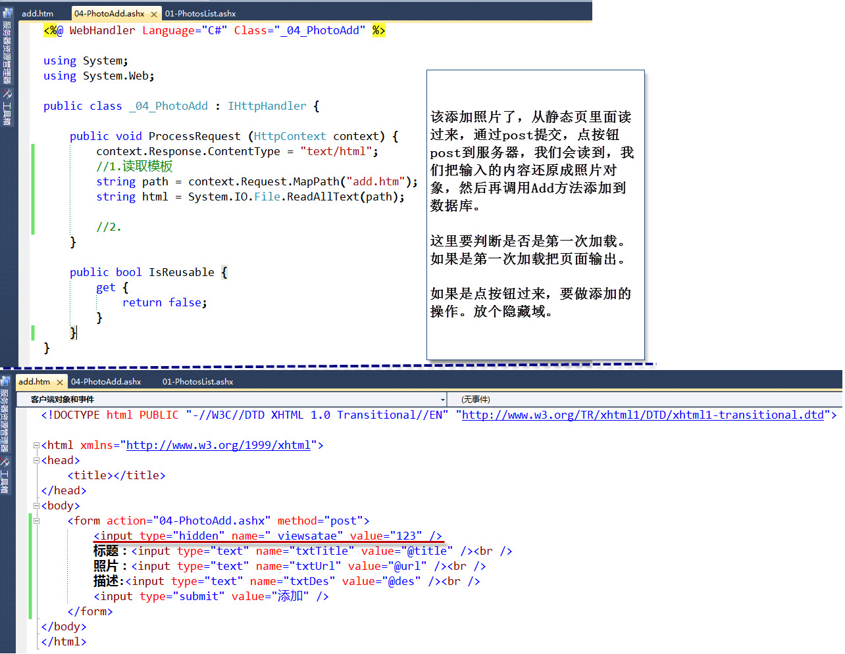Select 04-PhotoAdd.ashx tab in the lower pane

click(x=105, y=381)
